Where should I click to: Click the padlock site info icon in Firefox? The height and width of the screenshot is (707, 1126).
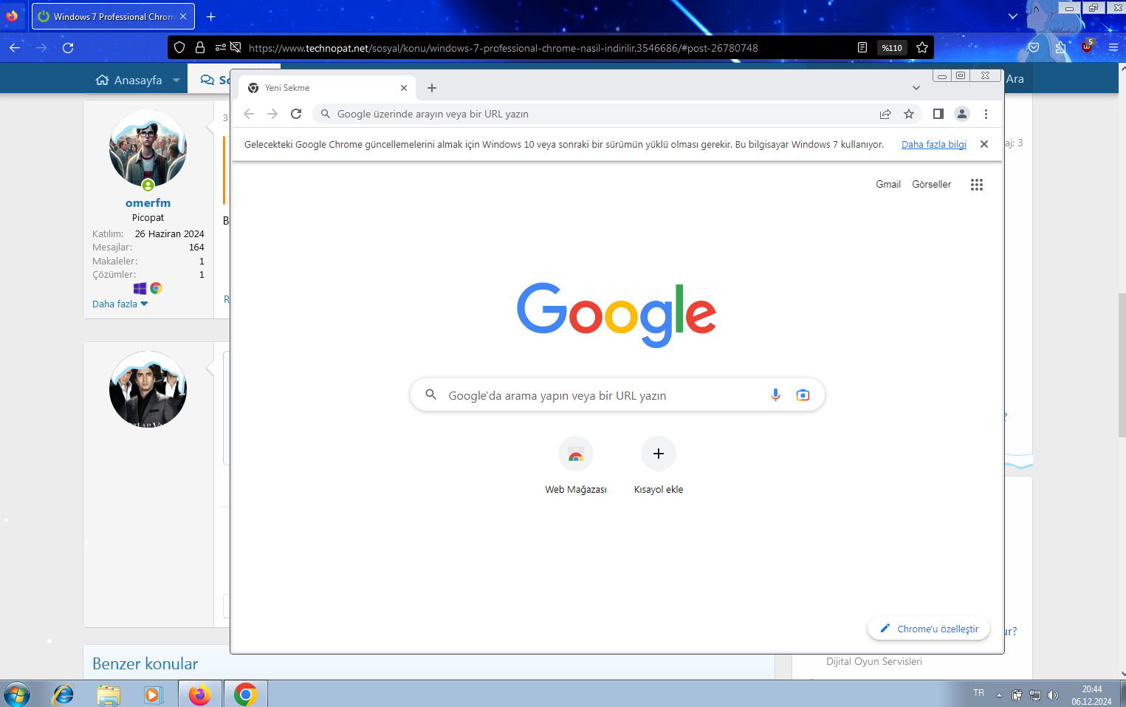pyautogui.click(x=200, y=47)
